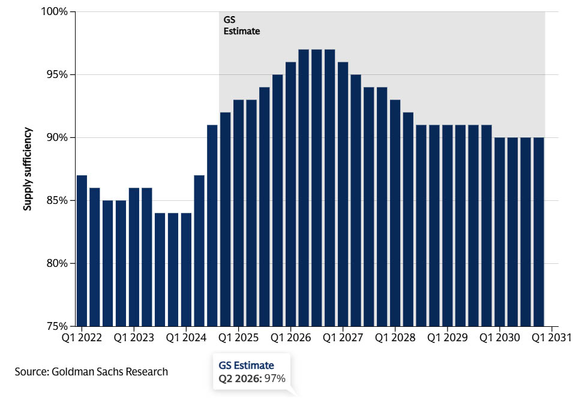Click the 'Supply sufficiency' axis title
The width and height of the screenshot is (588, 403).
[28, 169]
